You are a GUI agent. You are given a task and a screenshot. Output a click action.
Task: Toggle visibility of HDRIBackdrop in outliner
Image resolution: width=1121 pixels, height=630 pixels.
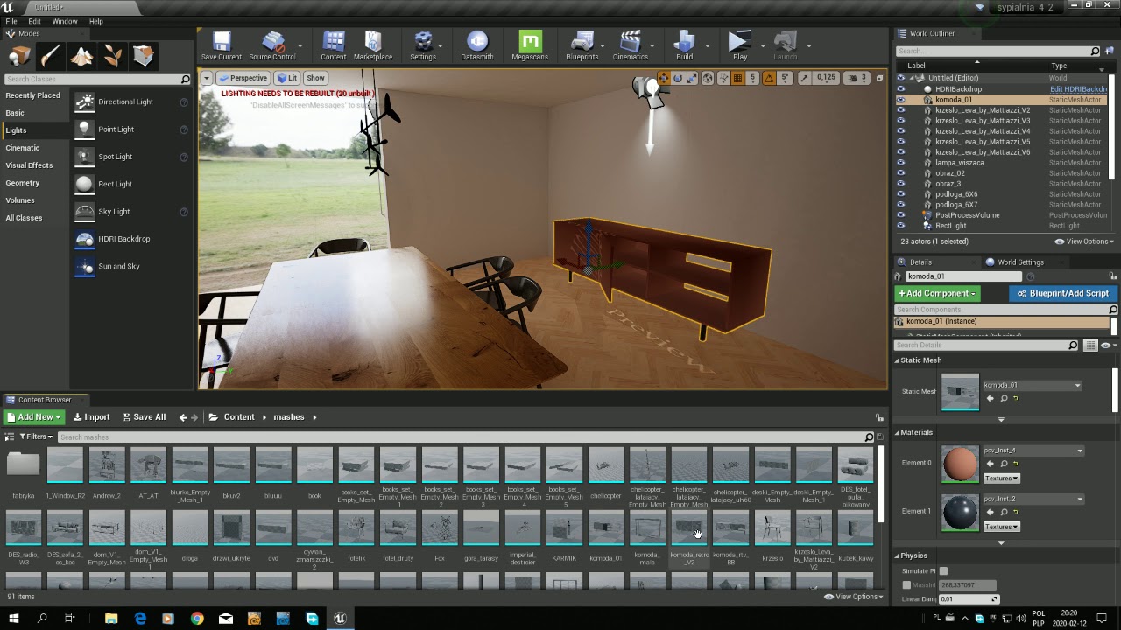click(901, 89)
